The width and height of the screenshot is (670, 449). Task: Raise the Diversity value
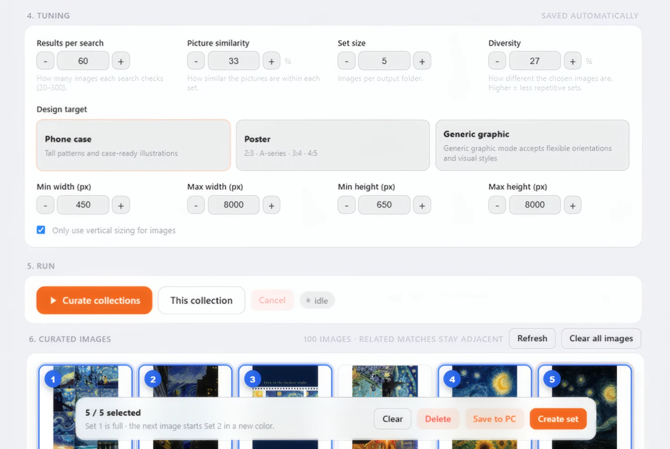point(573,61)
